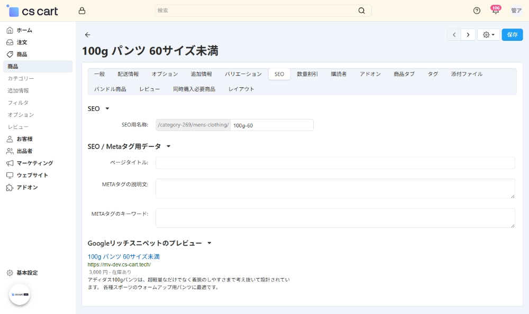Open 基本設定 settings in sidebar
The image size is (529, 314).
coord(26,273)
